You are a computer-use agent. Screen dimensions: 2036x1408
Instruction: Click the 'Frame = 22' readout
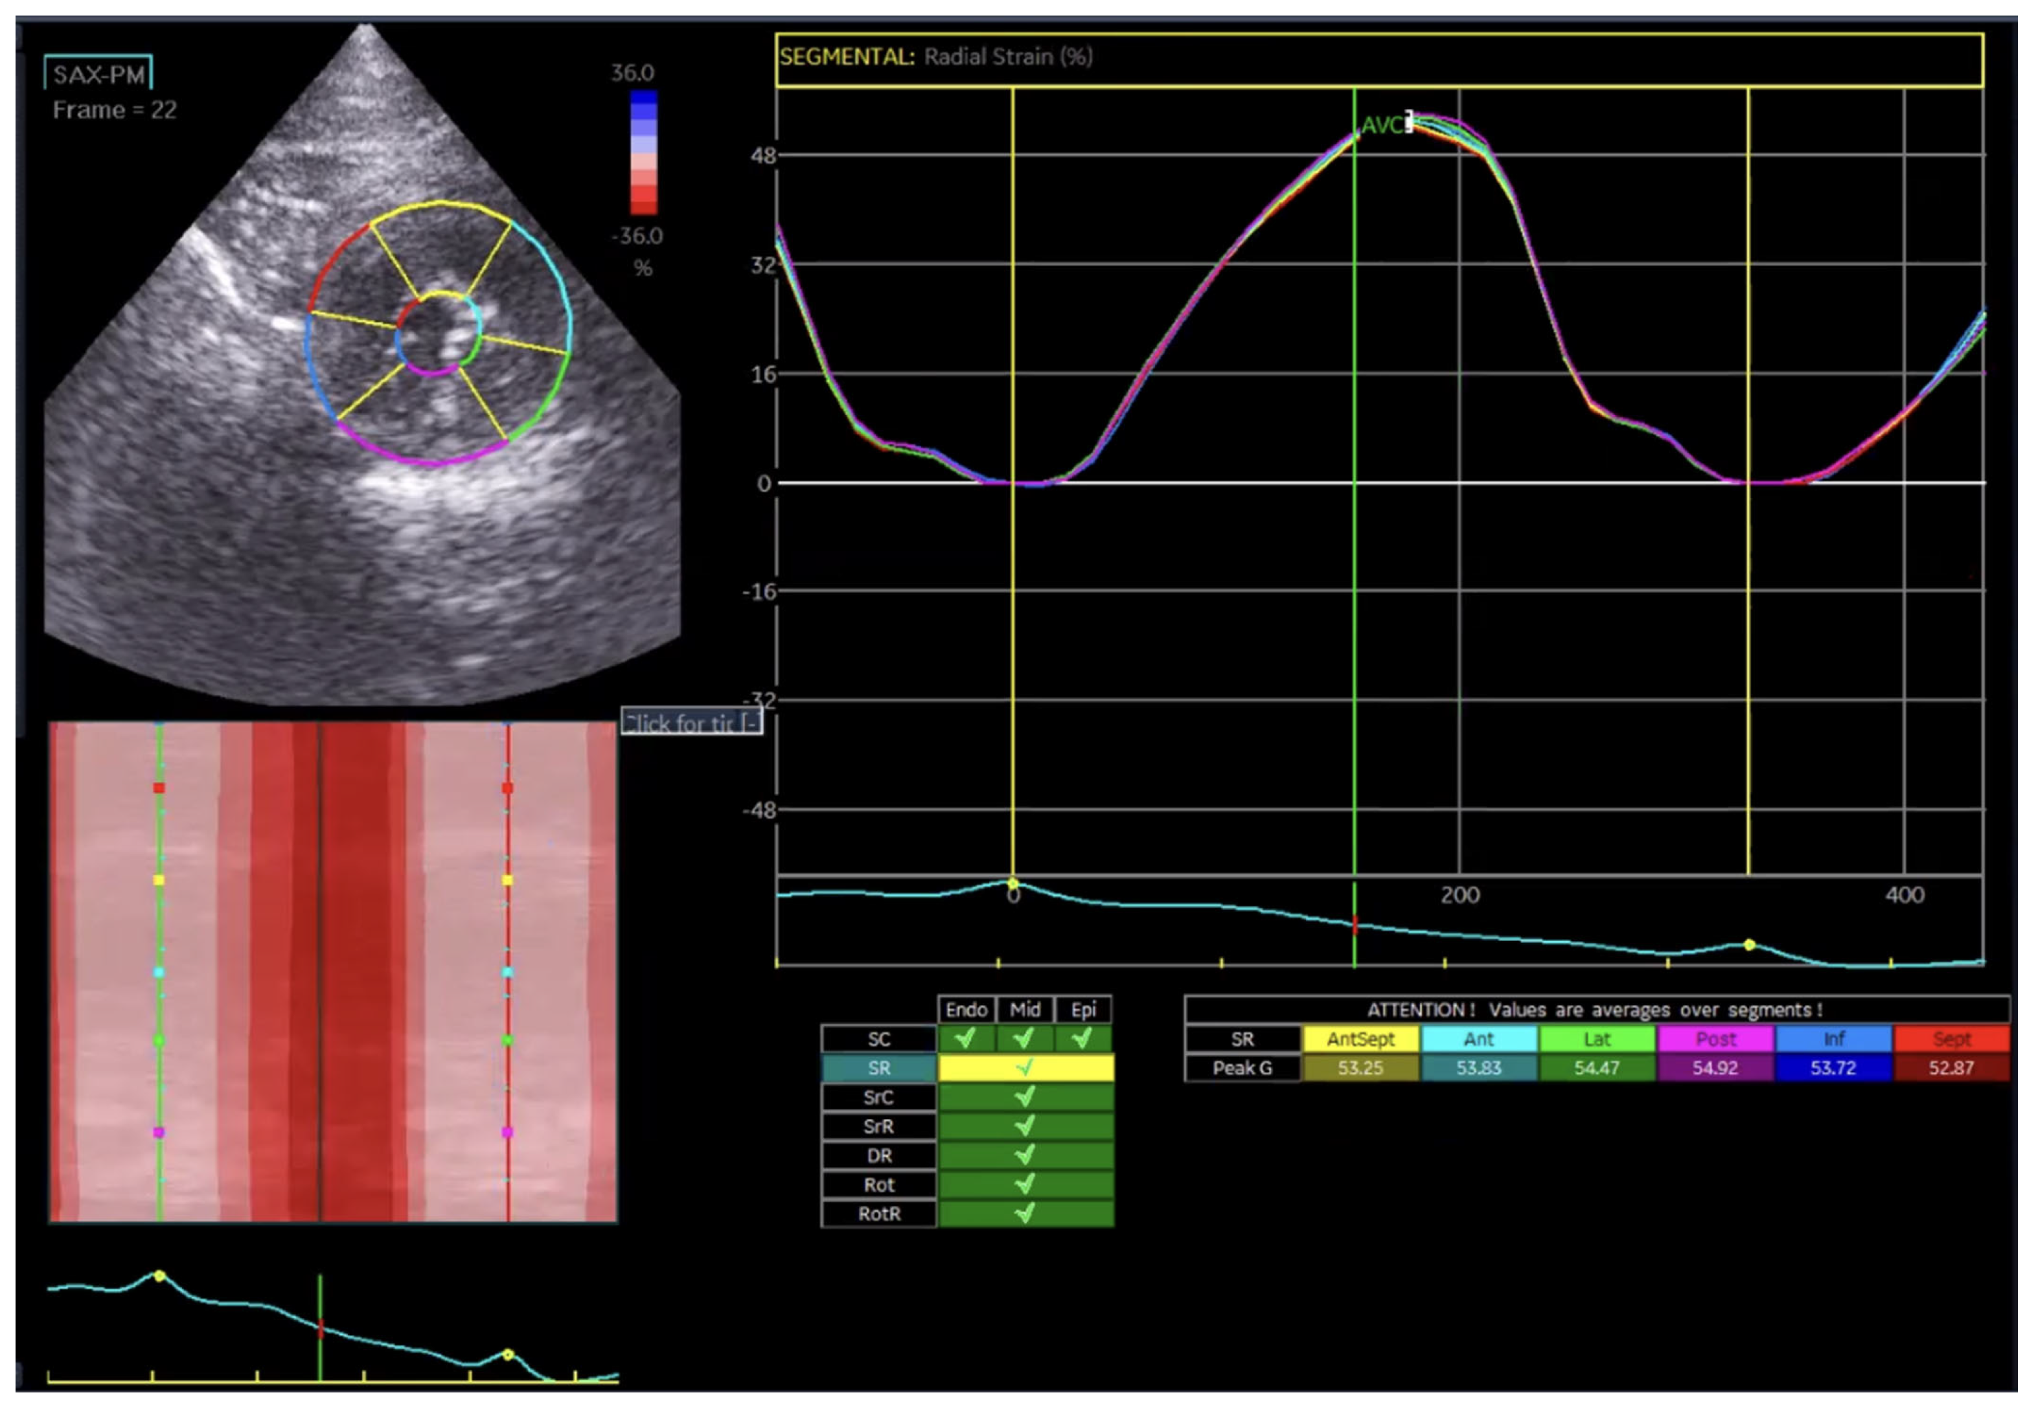(x=115, y=110)
